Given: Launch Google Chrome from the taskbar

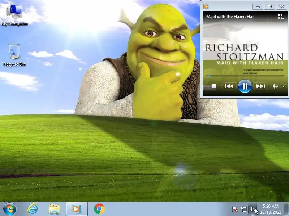Looking at the screenshot, I should [x=99, y=209].
